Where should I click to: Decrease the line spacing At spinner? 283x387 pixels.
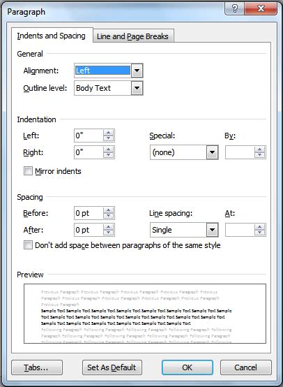[259, 233]
